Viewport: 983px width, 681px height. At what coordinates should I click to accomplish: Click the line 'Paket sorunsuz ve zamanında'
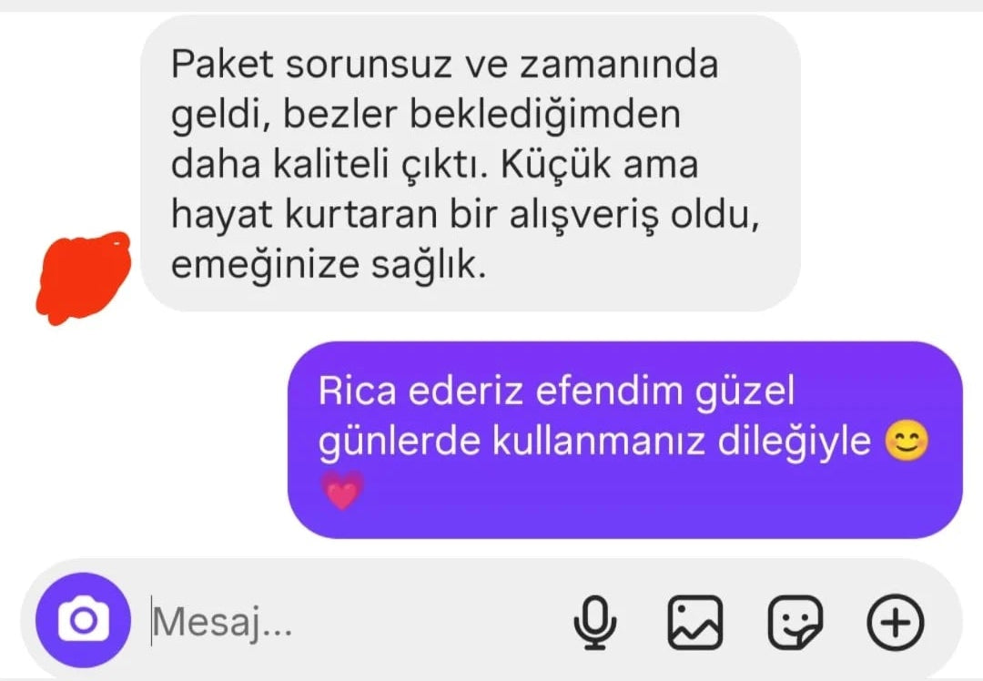tap(444, 64)
